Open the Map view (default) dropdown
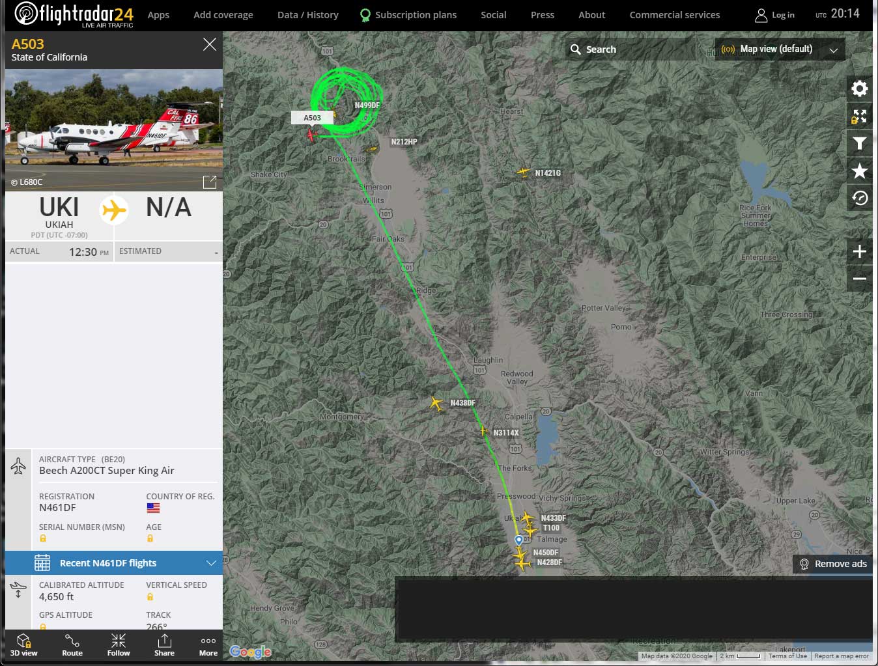 [x=780, y=49]
